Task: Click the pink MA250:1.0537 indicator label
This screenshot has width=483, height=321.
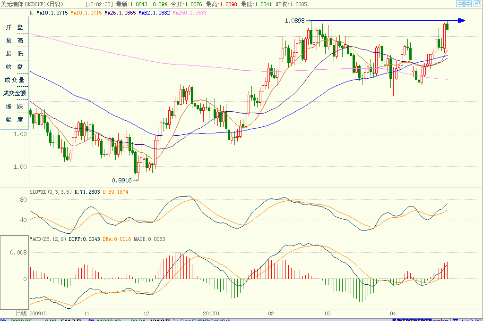Action: [190, 13]
